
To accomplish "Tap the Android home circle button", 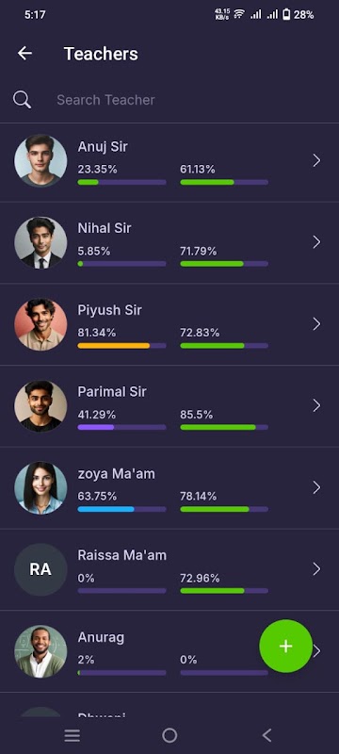I will pos(169,735).
